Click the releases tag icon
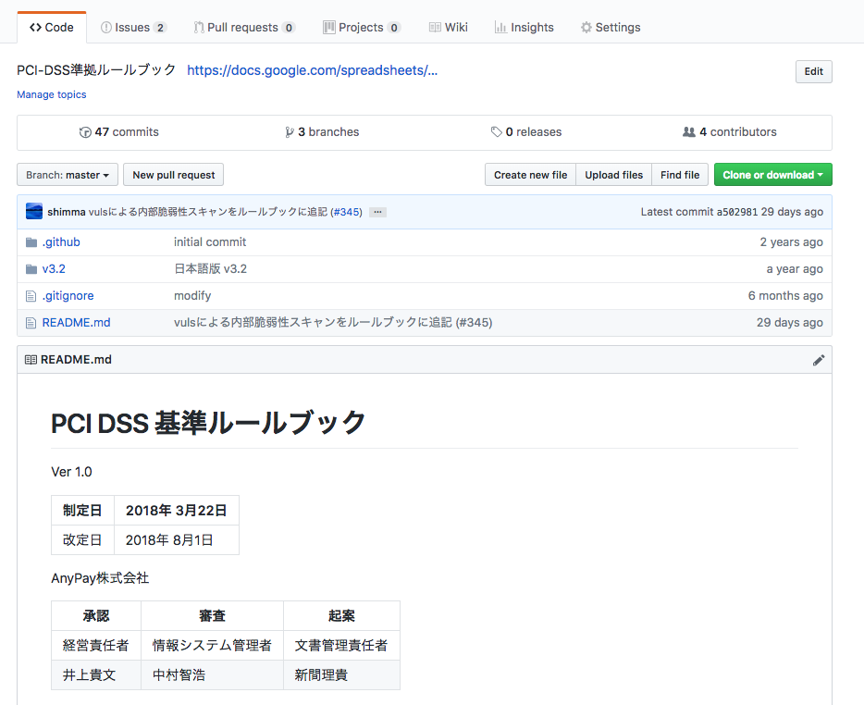 [x=497, y=132]
